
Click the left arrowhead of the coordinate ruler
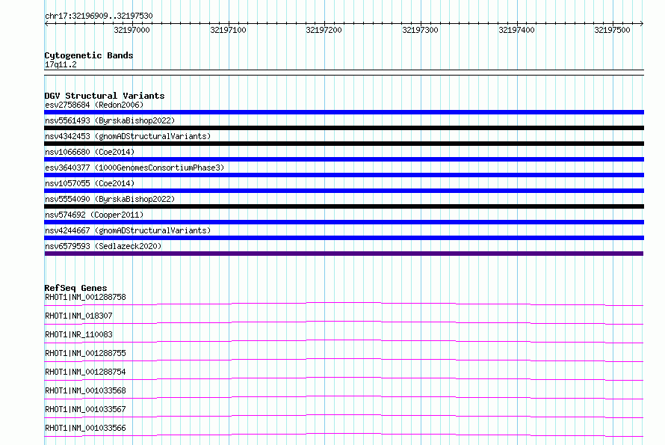[46, 23]
